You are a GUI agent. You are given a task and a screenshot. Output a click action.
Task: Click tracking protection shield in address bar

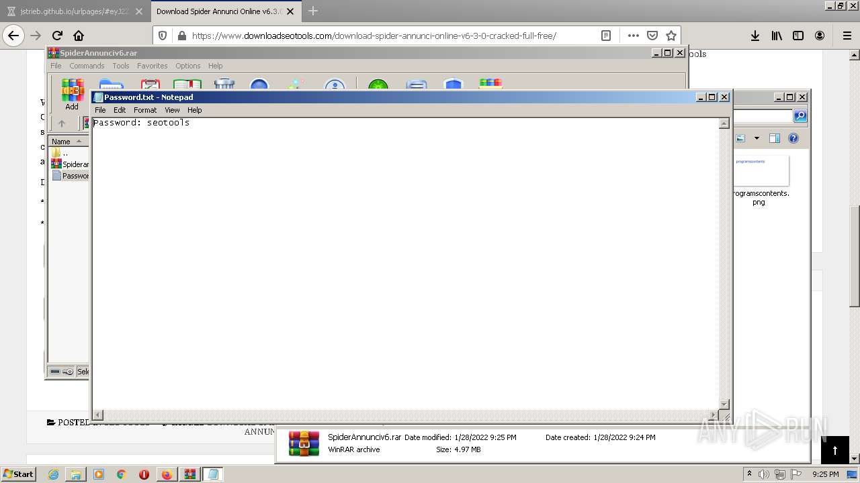[163, 36]
